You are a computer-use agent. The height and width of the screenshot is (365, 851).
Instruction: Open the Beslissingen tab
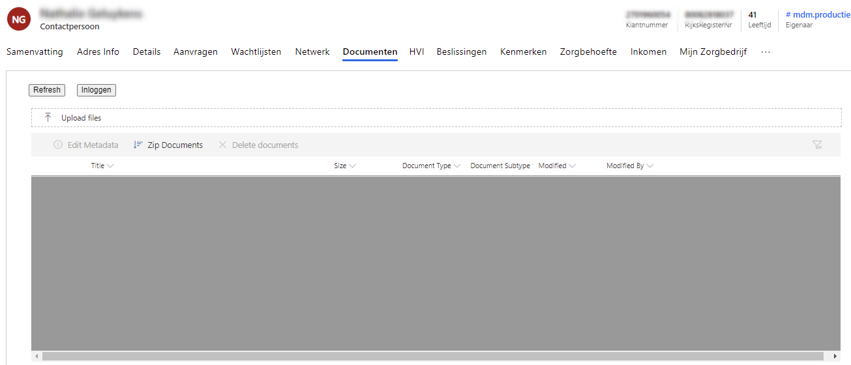(461, 52)
